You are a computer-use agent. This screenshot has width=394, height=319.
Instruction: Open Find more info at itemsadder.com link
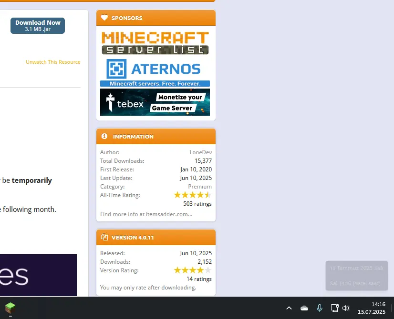pyautogui.click(x=146, y=214)
